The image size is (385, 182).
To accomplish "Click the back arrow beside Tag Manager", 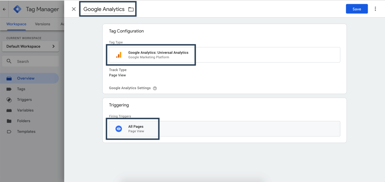I will pyautogui.click(x=4, y=9).
